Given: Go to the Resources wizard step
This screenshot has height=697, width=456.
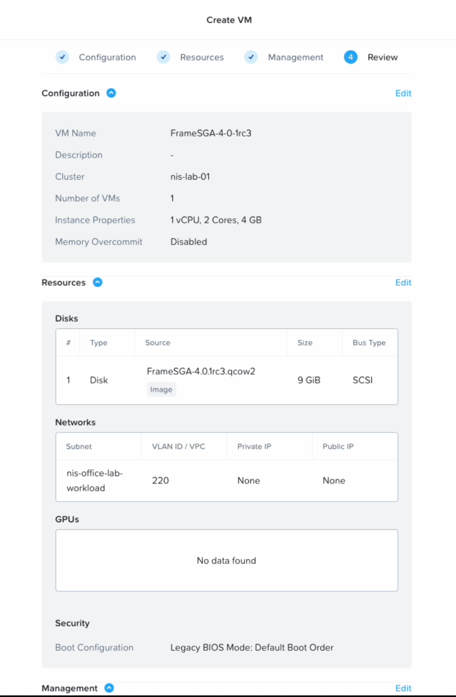Looking at the screenshot, I should point(202,57).
